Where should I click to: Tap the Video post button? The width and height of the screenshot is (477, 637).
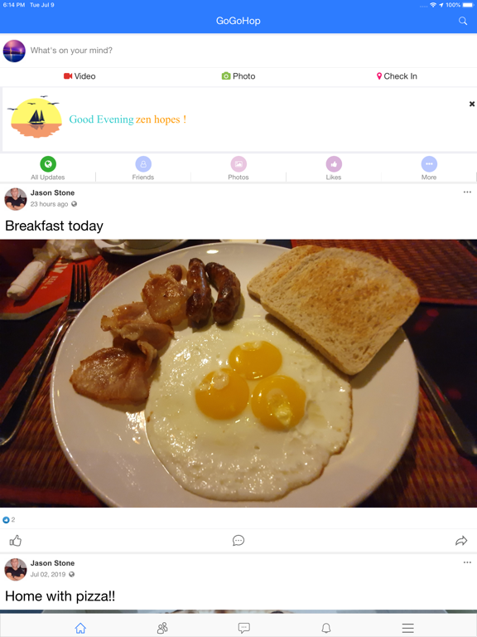[x=79, y=76]
